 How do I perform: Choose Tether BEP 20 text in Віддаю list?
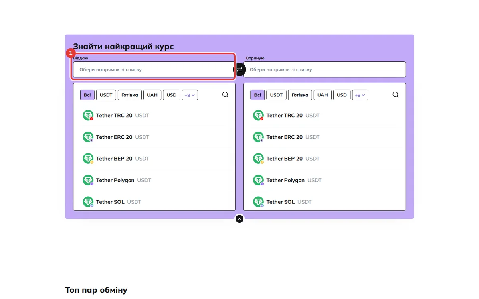click(114, 159)
